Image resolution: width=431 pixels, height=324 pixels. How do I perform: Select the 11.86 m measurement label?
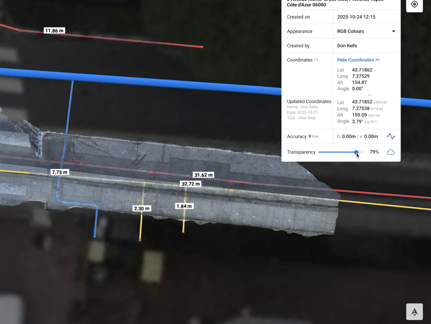[x=54, y=30]
